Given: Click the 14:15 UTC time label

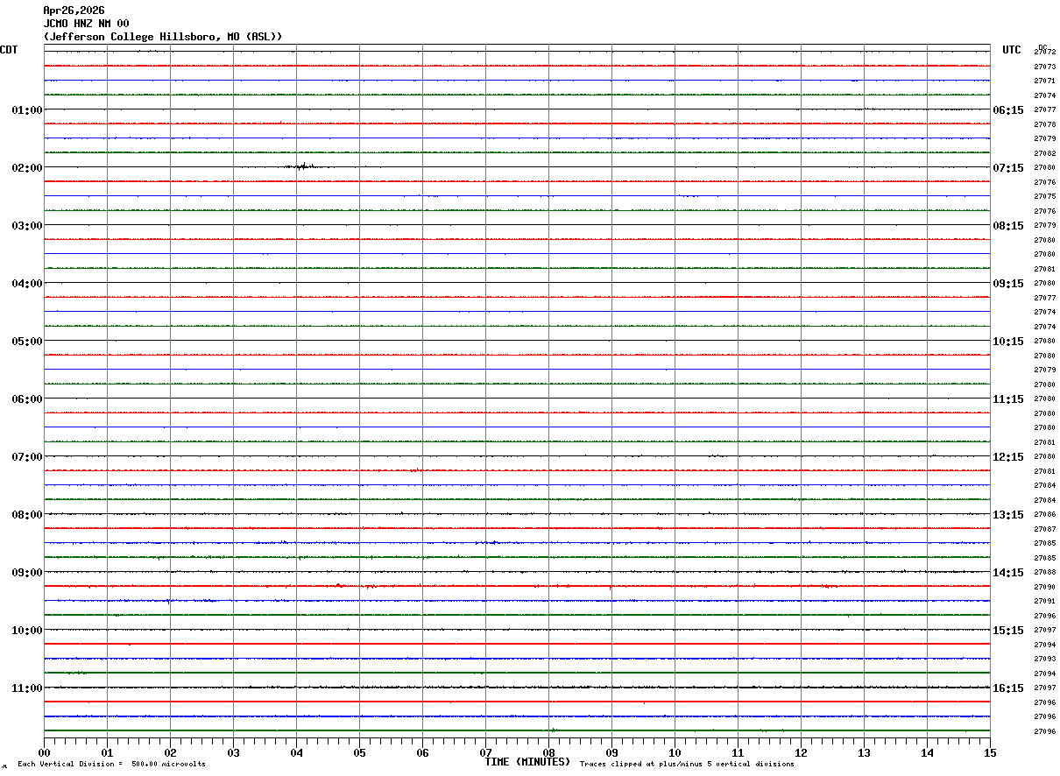Looking at the screenshot, I should (1008, 573).
